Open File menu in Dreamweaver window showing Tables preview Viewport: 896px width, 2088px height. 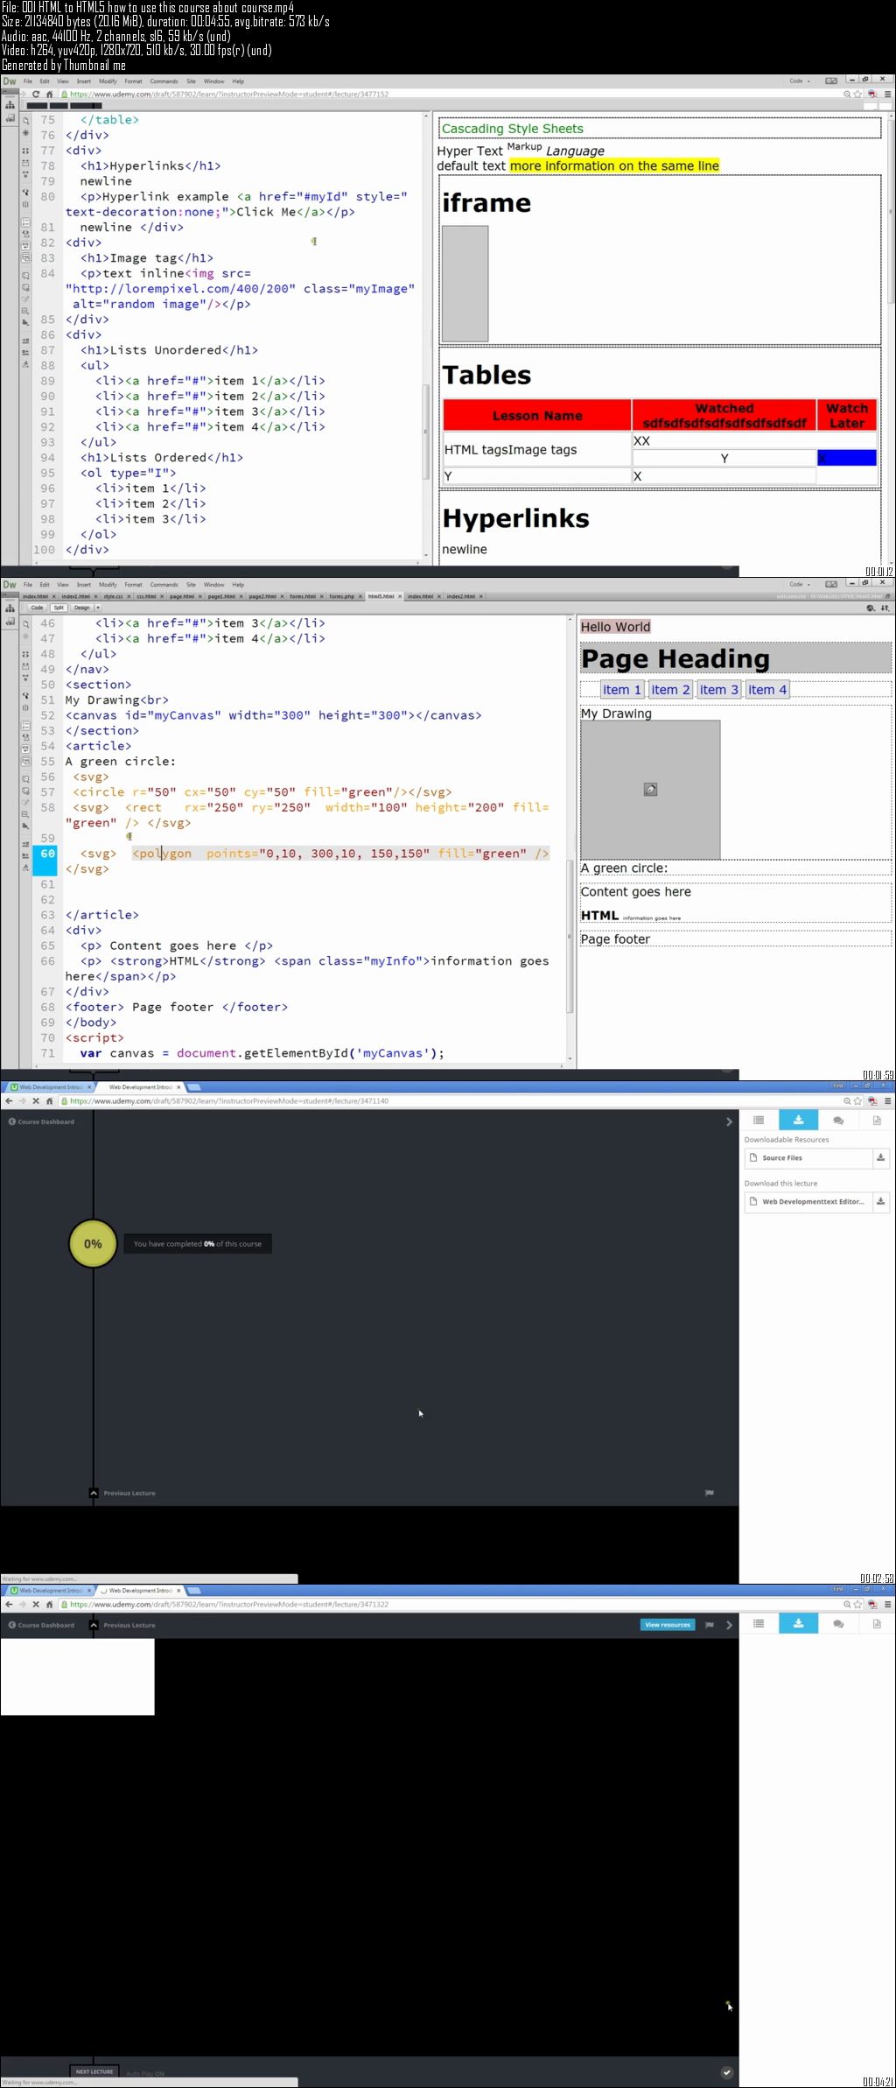28,81
